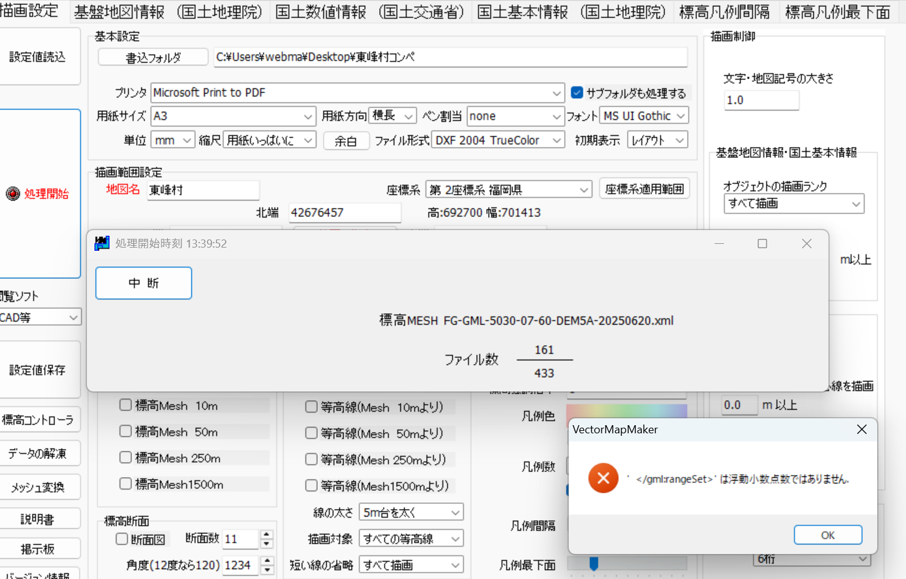Check the 等高線(Mesh 50mより) option
906x579 pixels.
(x=311, y=433)
